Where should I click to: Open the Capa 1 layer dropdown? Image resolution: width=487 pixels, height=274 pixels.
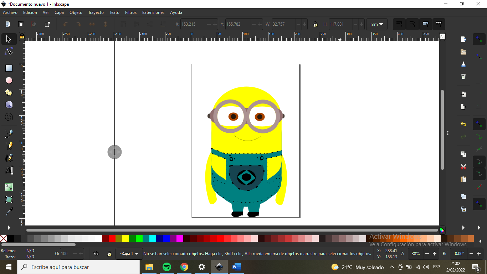coord(129,254)
